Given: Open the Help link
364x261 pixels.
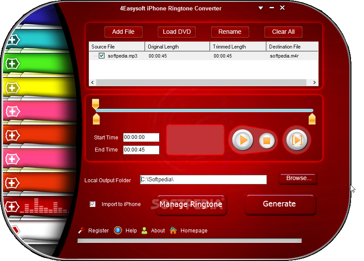Looking at the screenshot, I should point(131,231).
